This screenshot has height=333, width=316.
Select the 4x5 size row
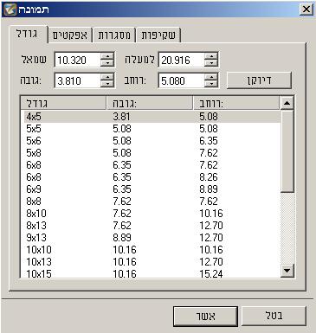coord(152,117)
